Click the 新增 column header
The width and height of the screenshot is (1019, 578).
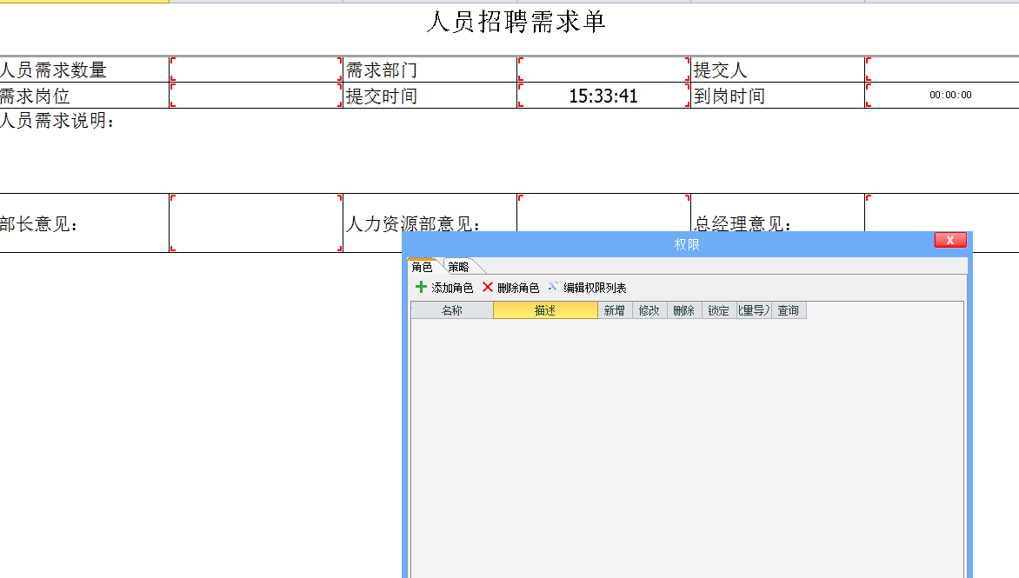click(615, 310)
